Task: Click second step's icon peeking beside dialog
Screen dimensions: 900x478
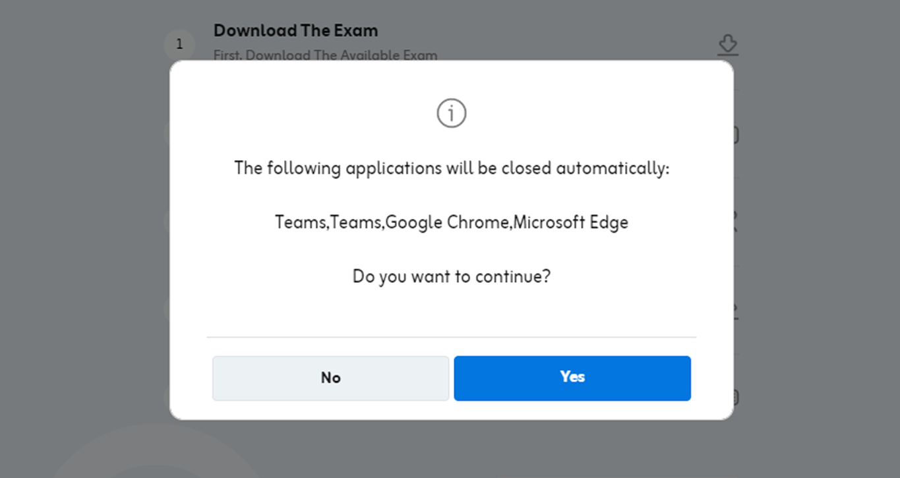Action: pyautogui.click(x=736, y=134)
